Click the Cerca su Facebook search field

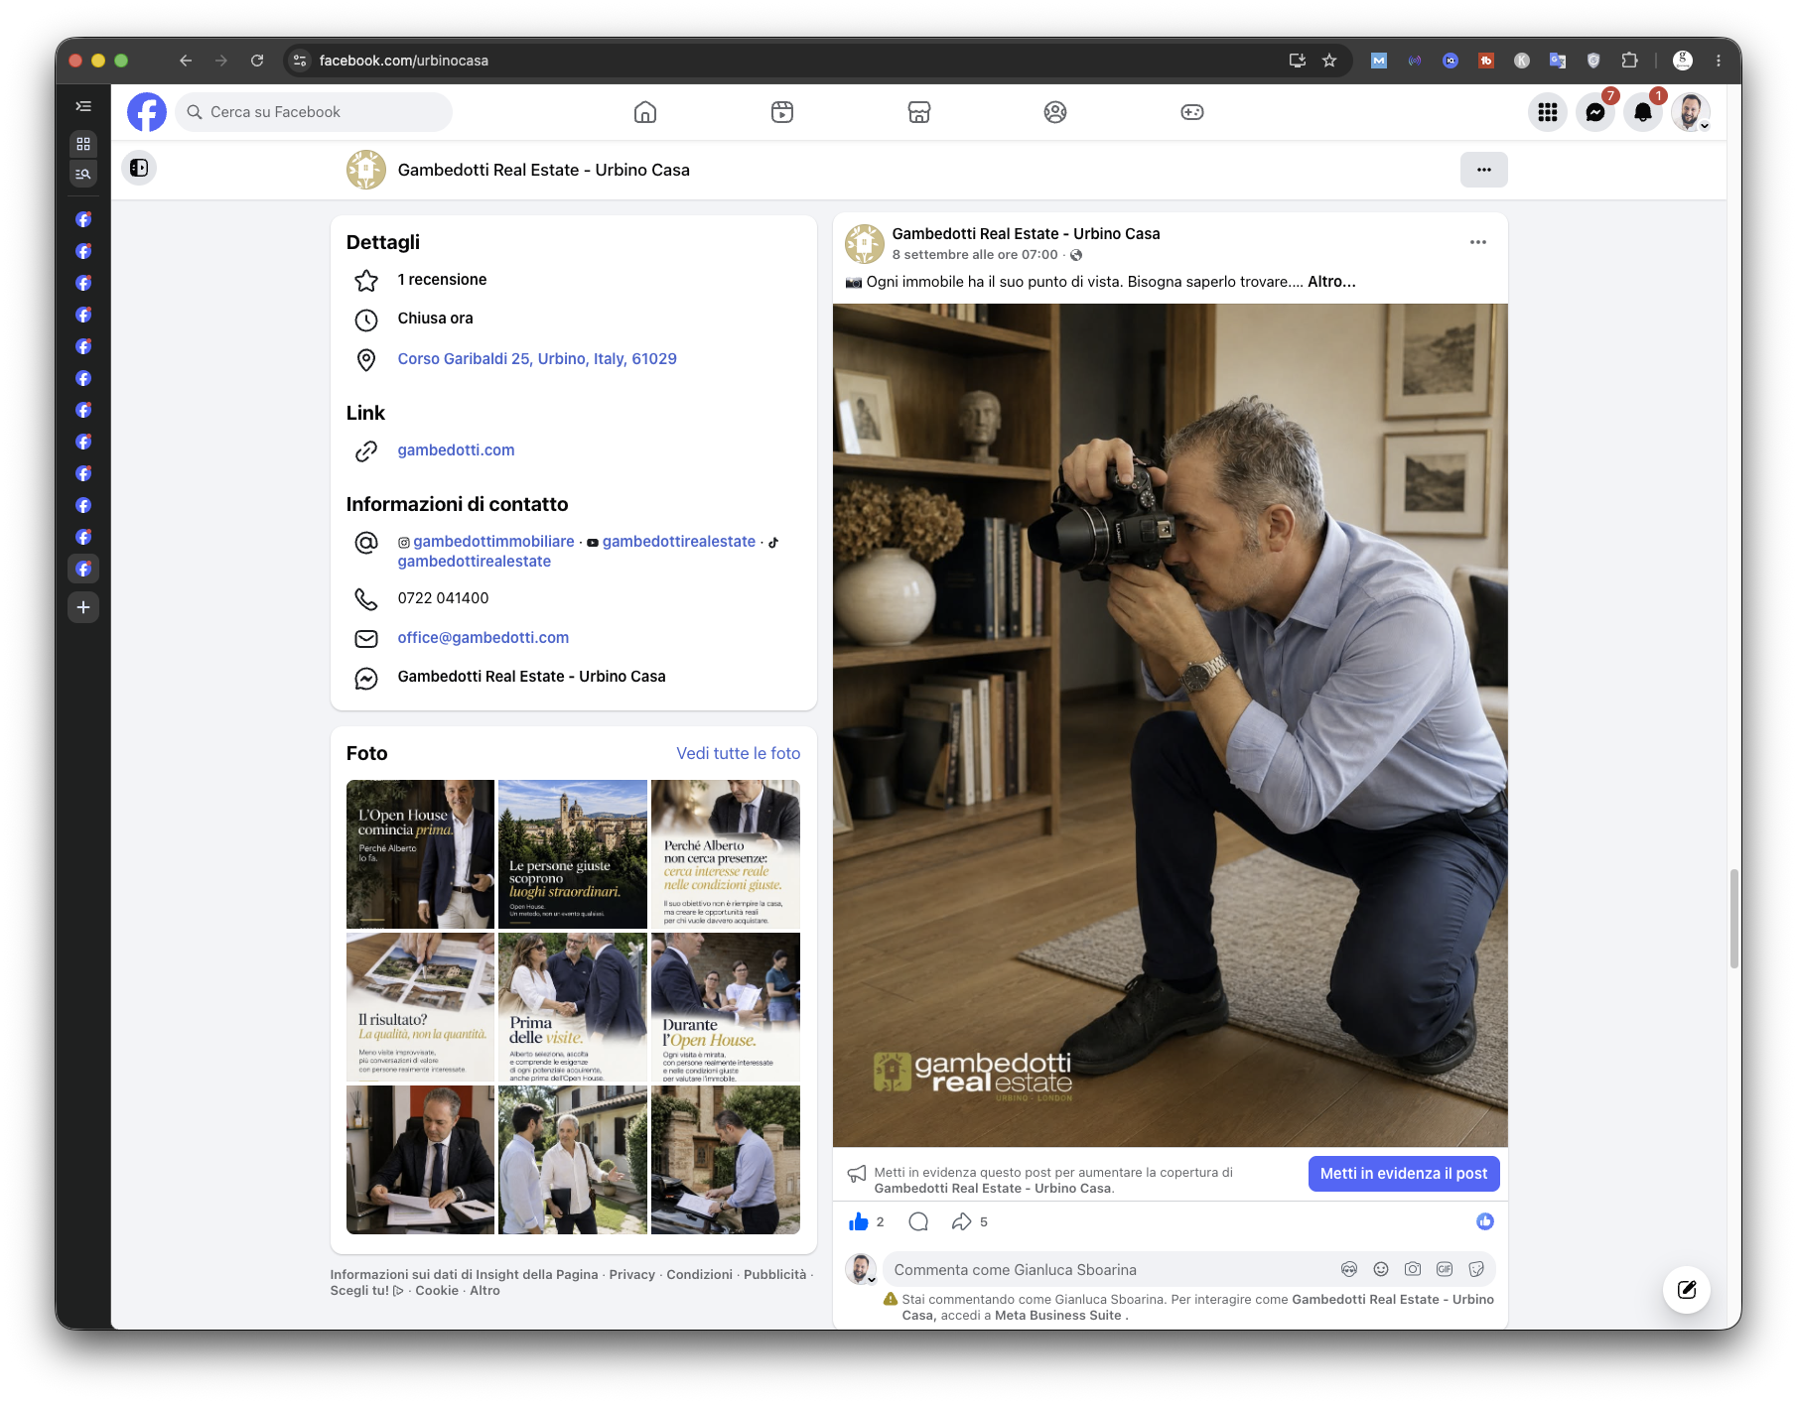pos(314,112)
